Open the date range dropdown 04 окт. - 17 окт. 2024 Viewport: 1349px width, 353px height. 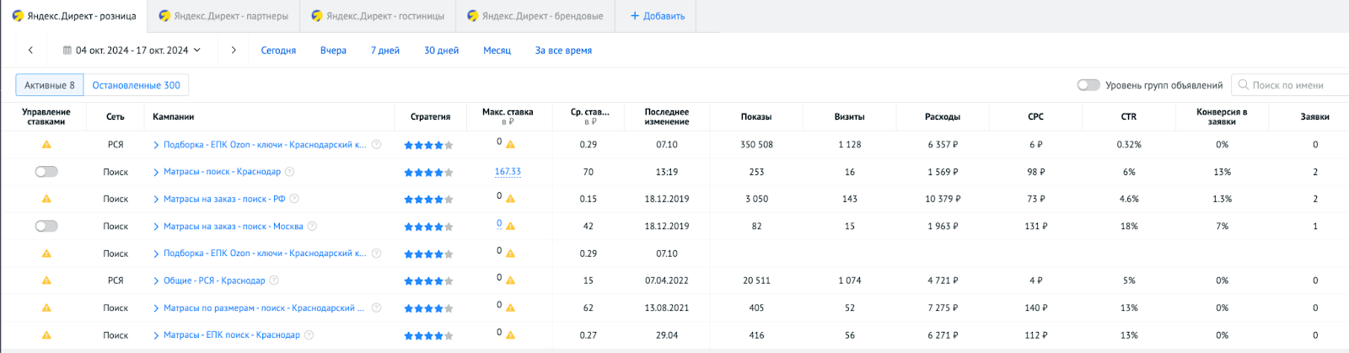tap(133, 51)
